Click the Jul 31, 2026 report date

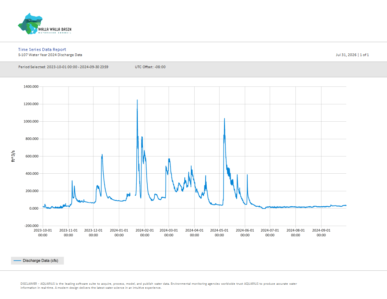[x=346, y=55]
